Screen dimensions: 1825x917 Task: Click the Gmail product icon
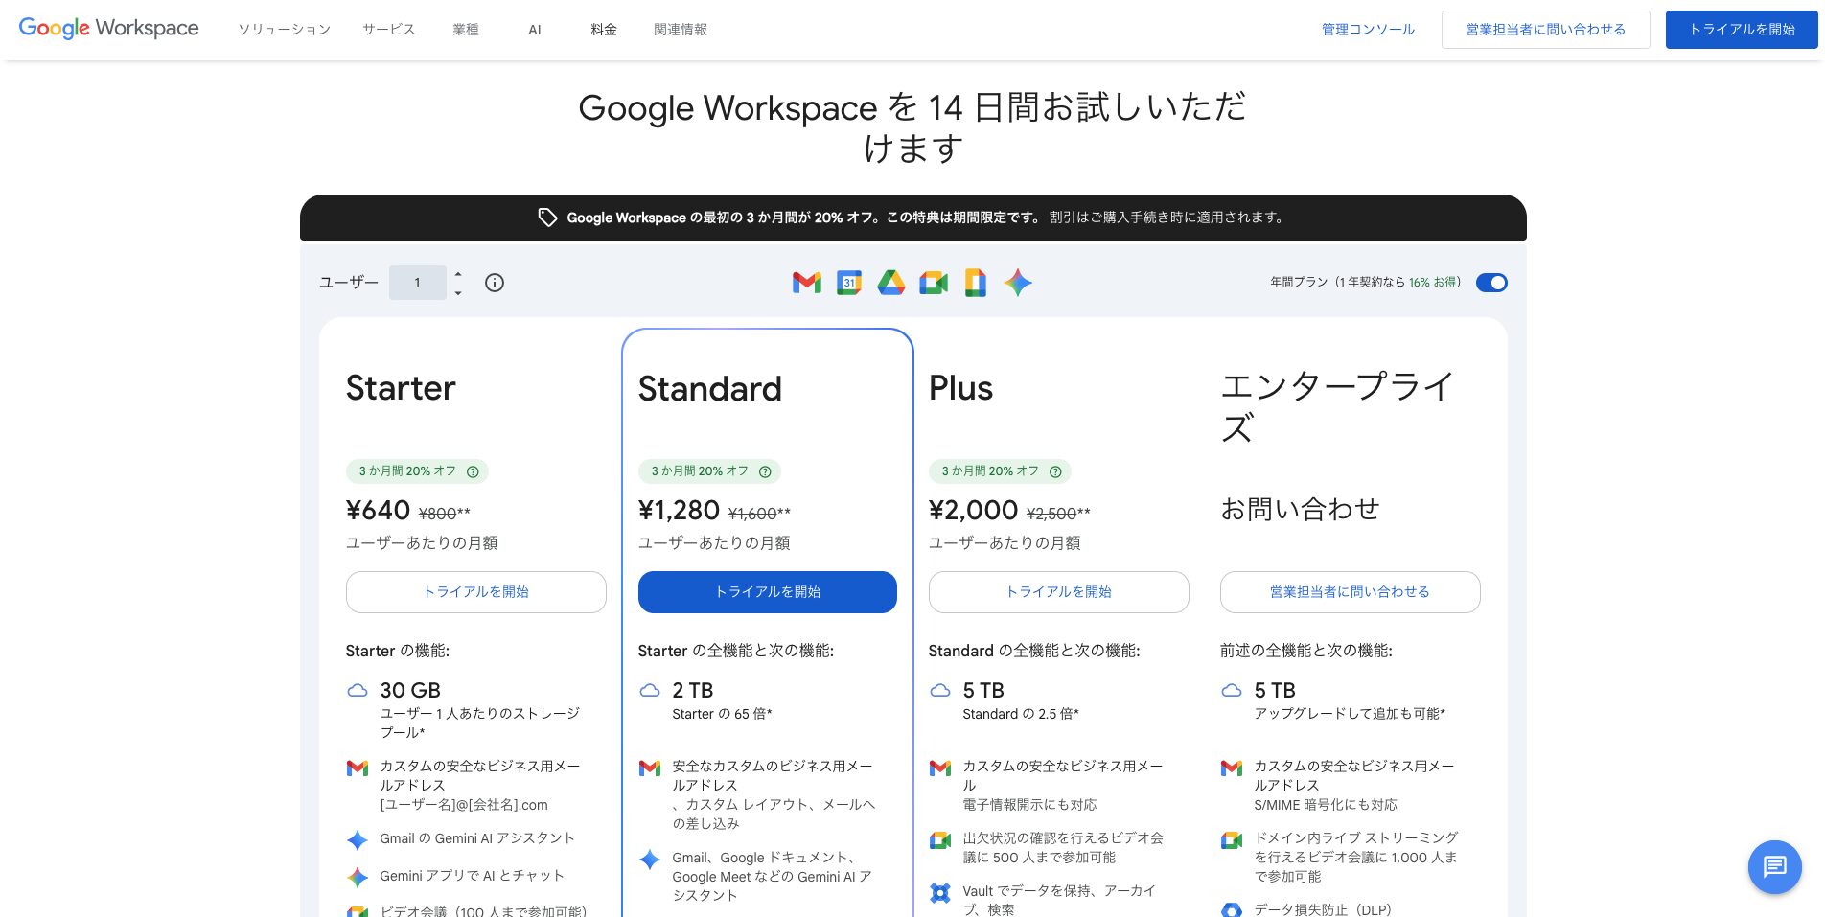tap(806, 283)
